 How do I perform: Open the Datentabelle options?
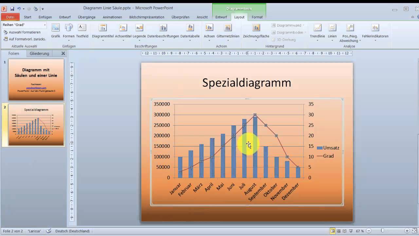(x=190, y=33)
